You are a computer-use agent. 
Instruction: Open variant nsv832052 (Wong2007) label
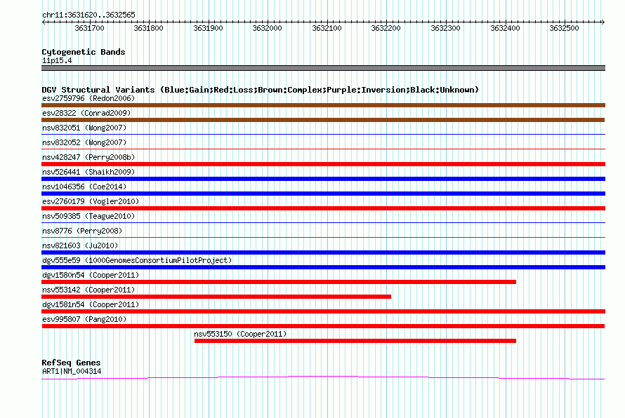click(84, 142)
